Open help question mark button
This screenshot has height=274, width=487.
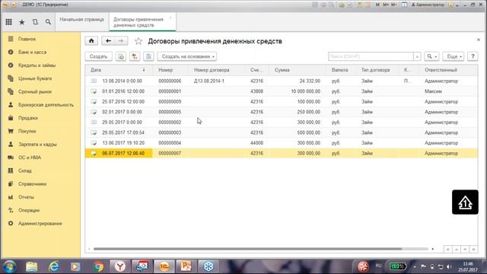click(473, 56)
